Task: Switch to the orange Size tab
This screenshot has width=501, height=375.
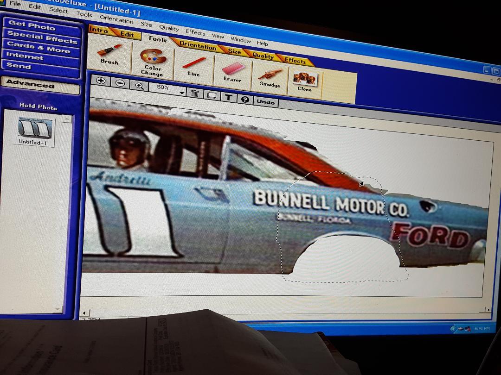Action: point(234,51)
